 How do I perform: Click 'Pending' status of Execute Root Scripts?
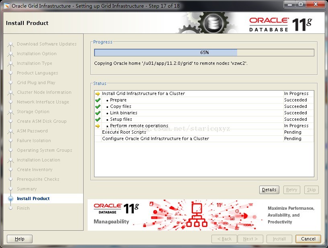point(293,132)
